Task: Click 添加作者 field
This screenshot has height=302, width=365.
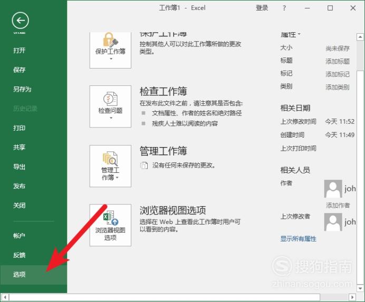Action: [x=338, y=206]
